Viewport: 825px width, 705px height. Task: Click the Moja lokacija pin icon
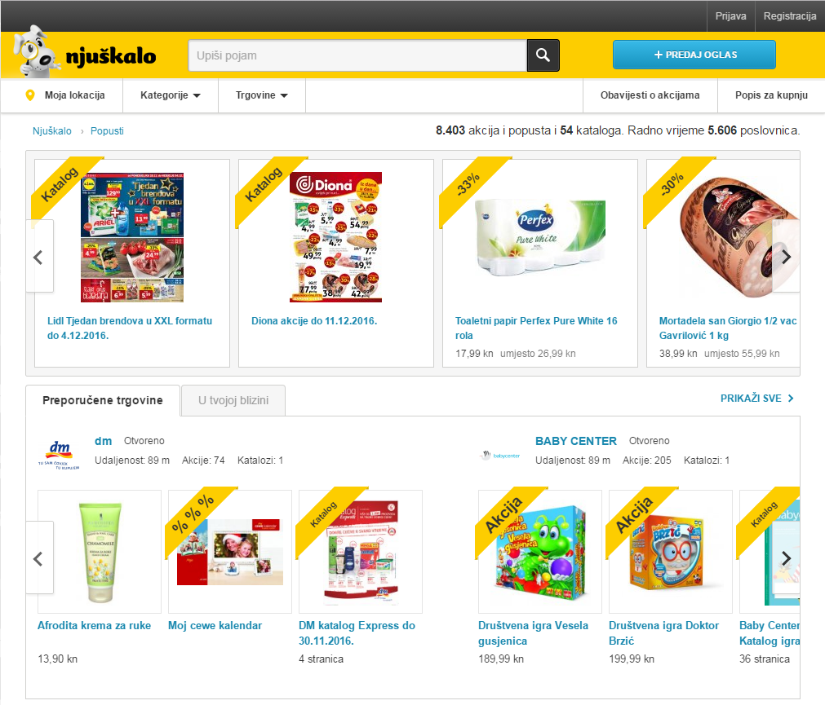30,95
